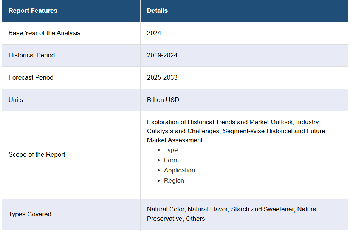The image size is (350, 231).
Task: Click the 2025-2033 forecast period value
Action: (x=162, y=78)
